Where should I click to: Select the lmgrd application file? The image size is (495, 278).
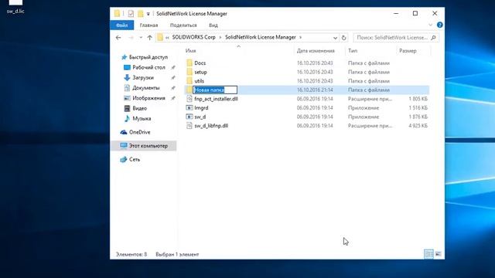pos(201,108)
